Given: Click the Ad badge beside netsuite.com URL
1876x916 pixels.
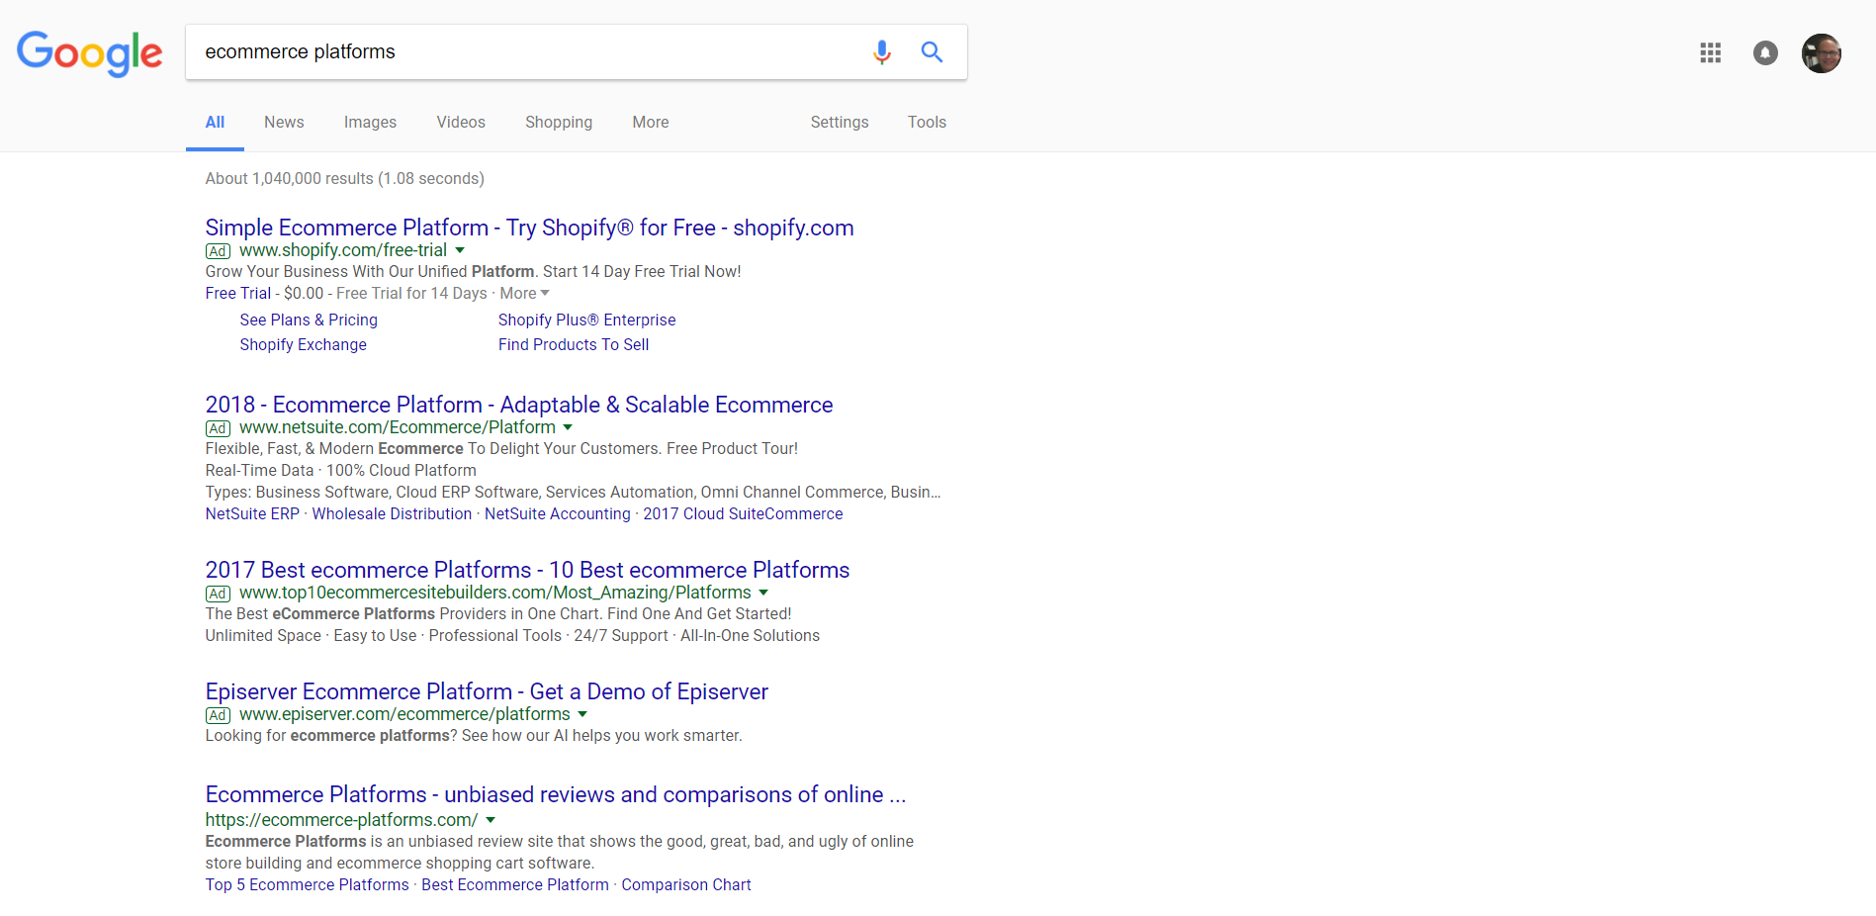Looking at the screenshot, I should pos(218,428).
